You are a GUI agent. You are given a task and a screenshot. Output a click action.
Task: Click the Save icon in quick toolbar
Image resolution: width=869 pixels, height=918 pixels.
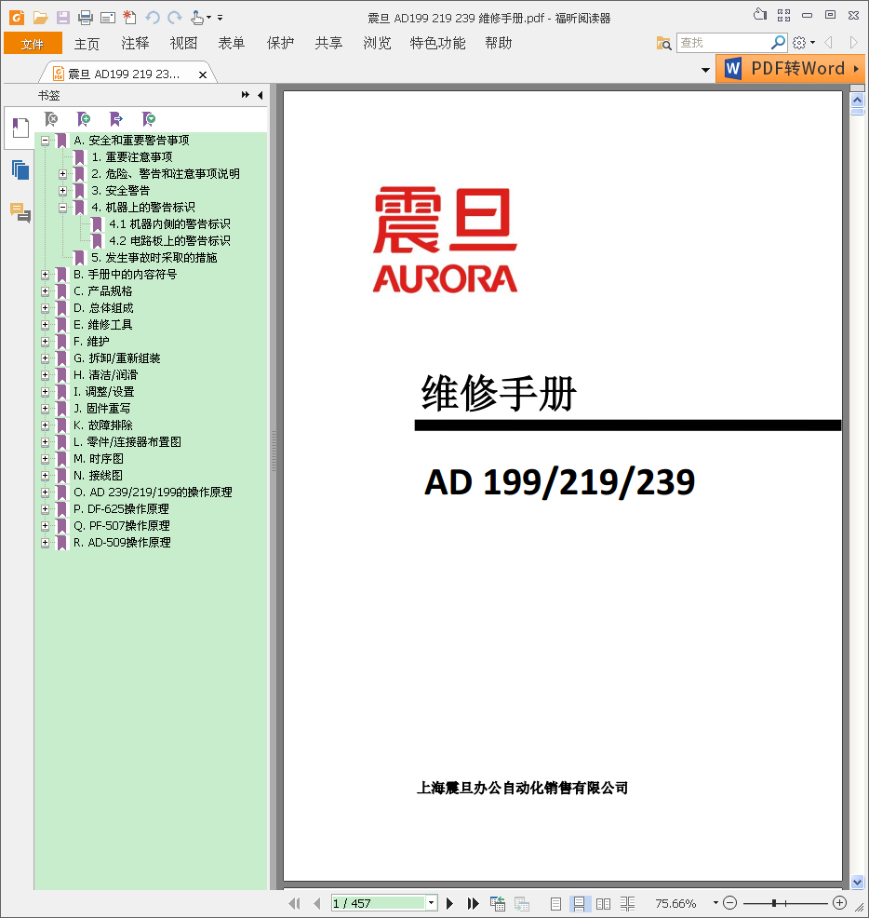tap(62, 18)
